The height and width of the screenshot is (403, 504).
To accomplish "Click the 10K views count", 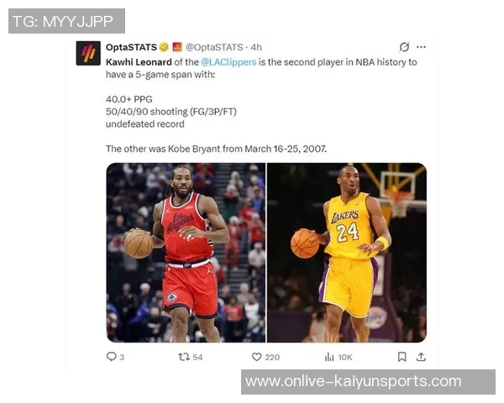I will 345,357.
